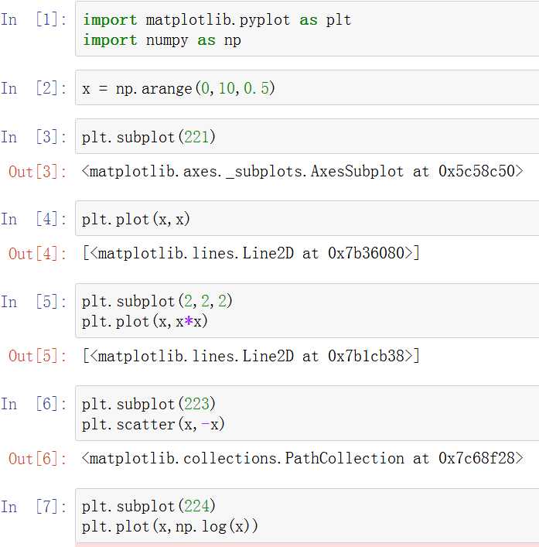
Task: Click the In [2] prompt label
Action: tap(33, 88)
